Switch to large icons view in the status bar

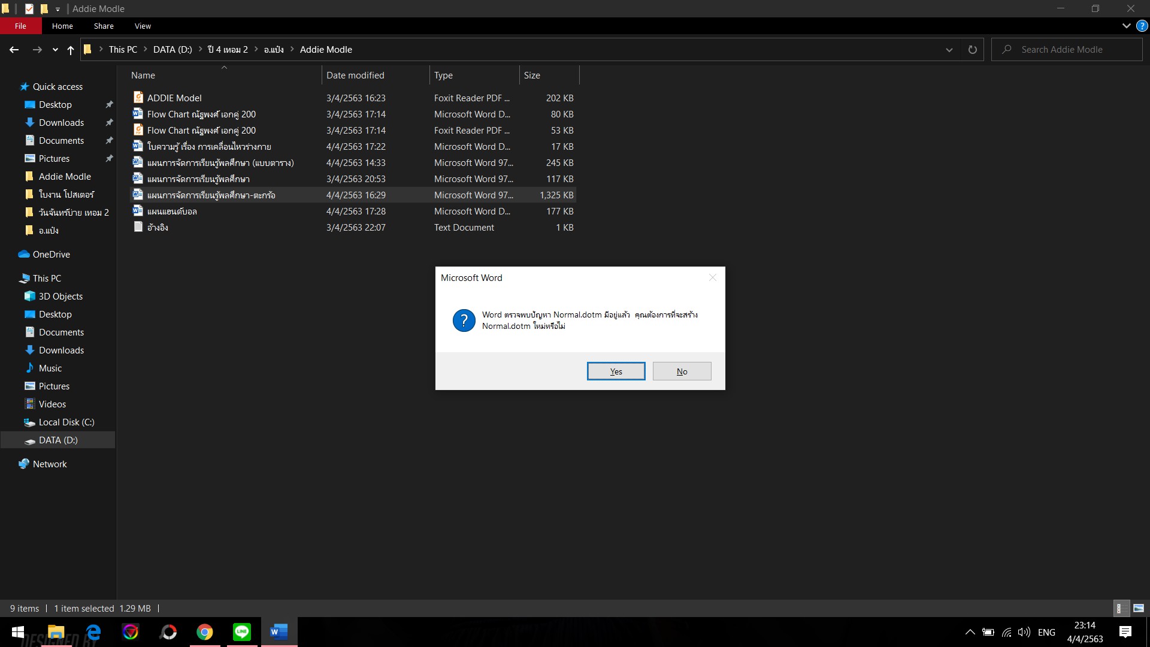1139,608
